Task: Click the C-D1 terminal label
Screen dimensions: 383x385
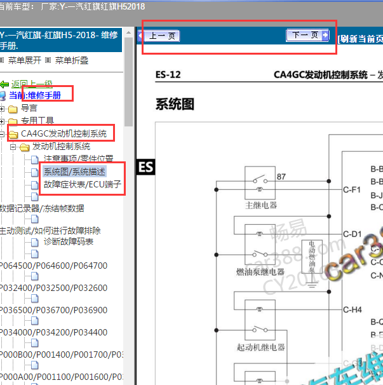Action: pyautogui.click(x=353, y=234)
